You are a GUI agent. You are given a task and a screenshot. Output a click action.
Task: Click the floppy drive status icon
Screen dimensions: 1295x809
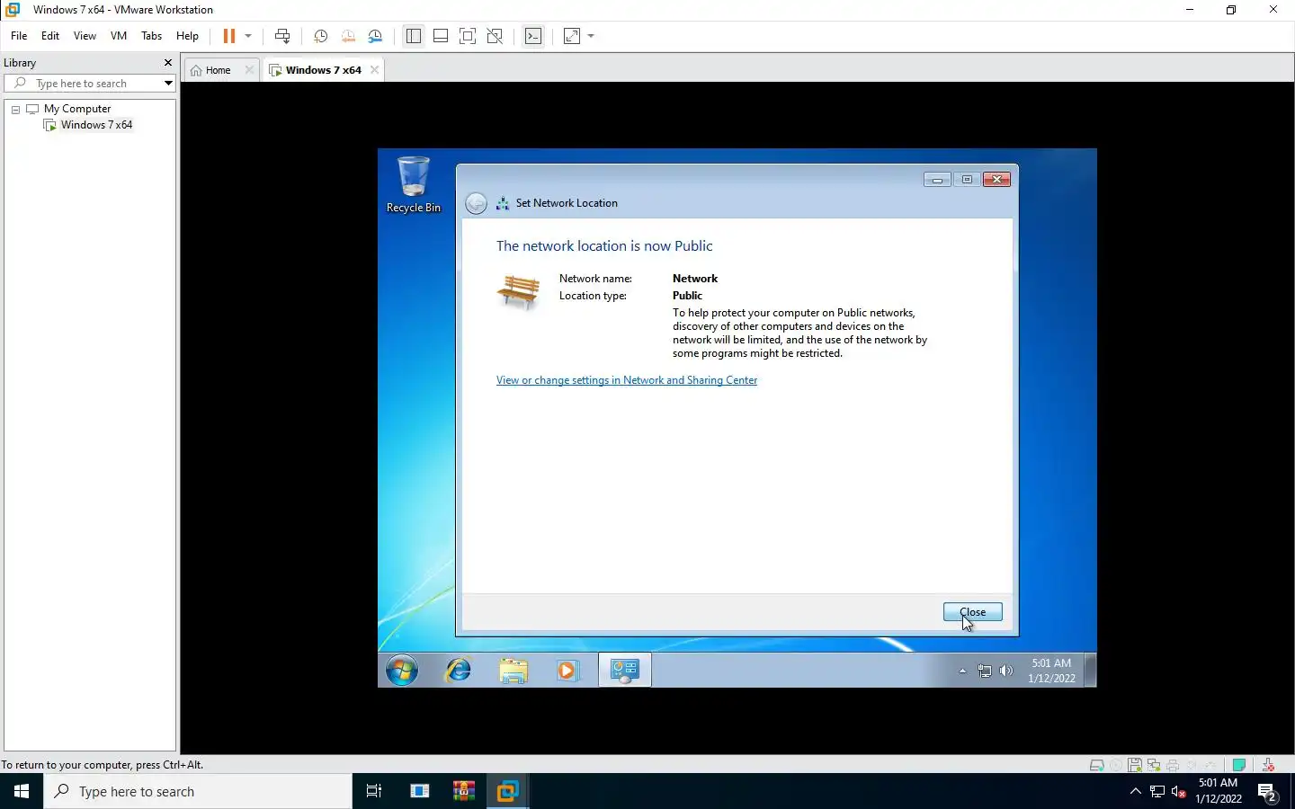(1135, 765)
